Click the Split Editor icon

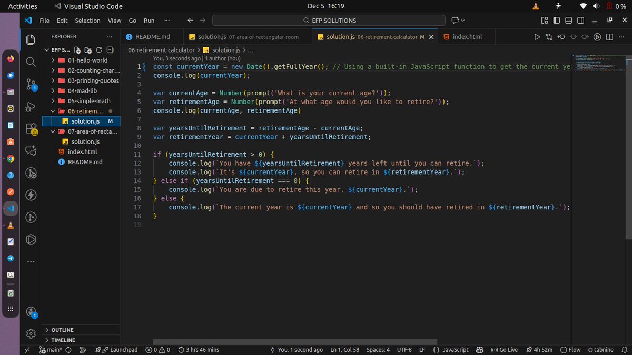[609, 37]
